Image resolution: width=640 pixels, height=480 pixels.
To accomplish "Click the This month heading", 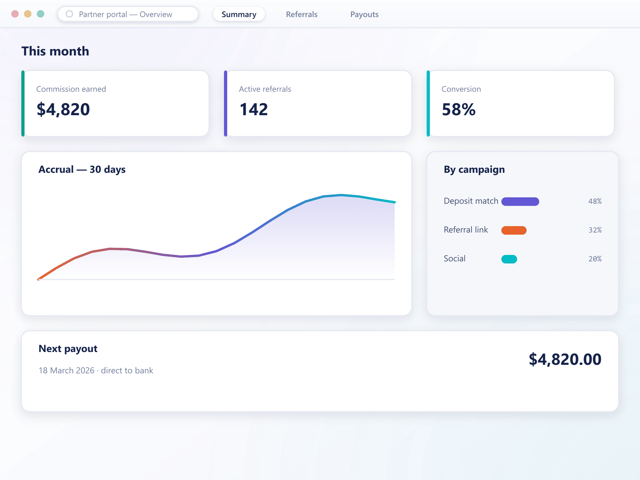I will (55, 51).
